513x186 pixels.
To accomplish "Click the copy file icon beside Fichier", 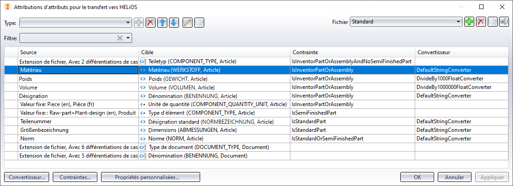I will (492, 22).
